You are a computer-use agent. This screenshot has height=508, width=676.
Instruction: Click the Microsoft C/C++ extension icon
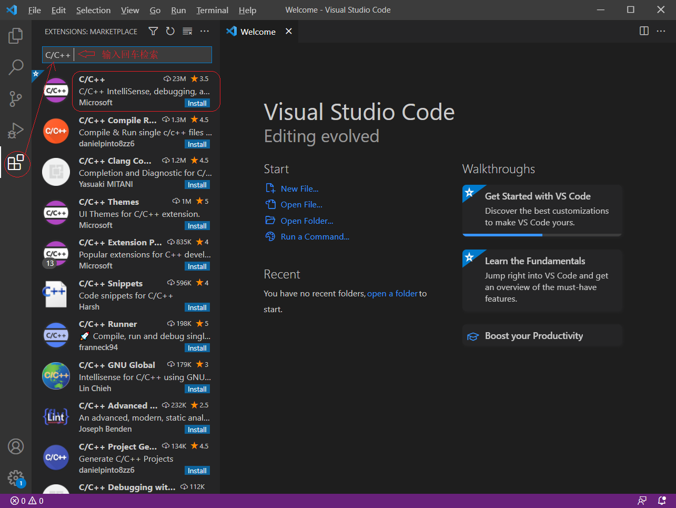pos(56,91)
